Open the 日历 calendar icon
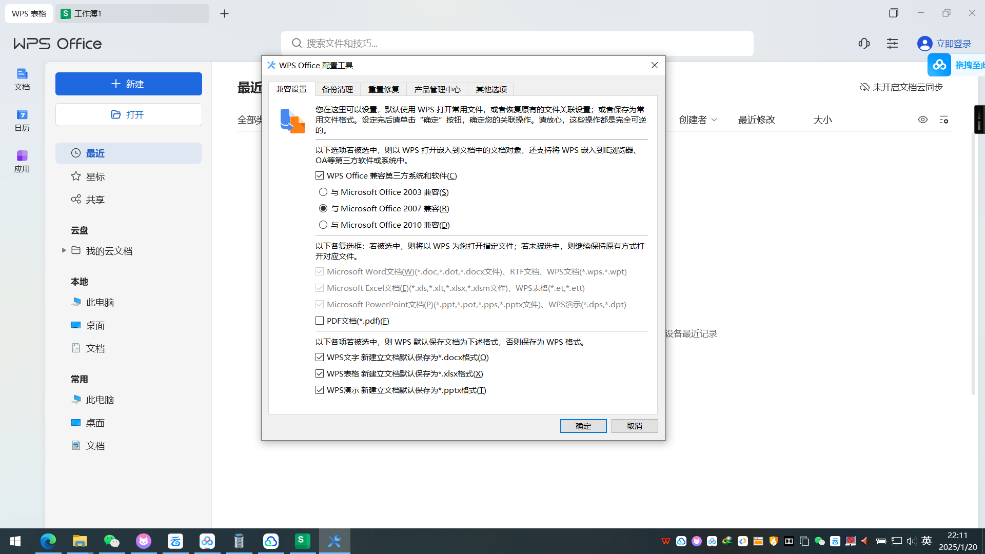 (x=22, y=121)
